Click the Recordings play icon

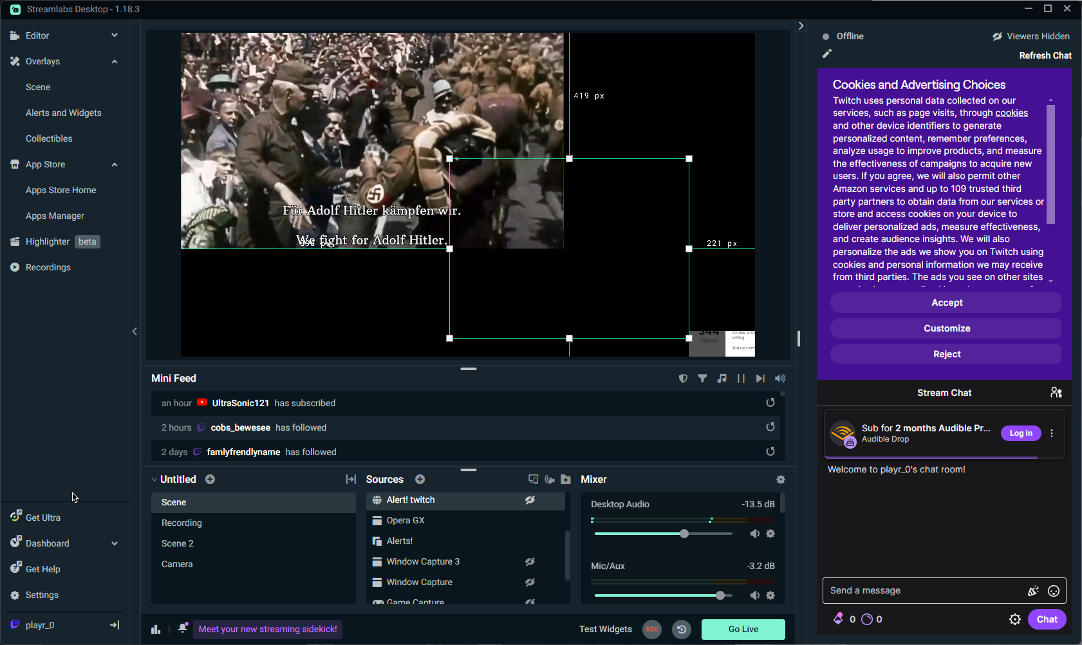click(x=15, y=267)
